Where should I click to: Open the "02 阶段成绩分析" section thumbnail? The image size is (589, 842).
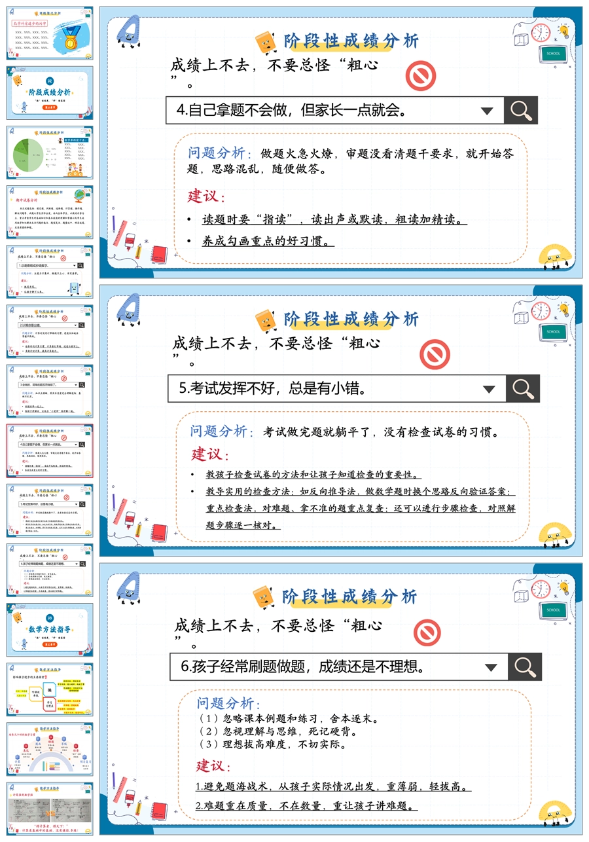pyautogui.click(x=50, y=92)
